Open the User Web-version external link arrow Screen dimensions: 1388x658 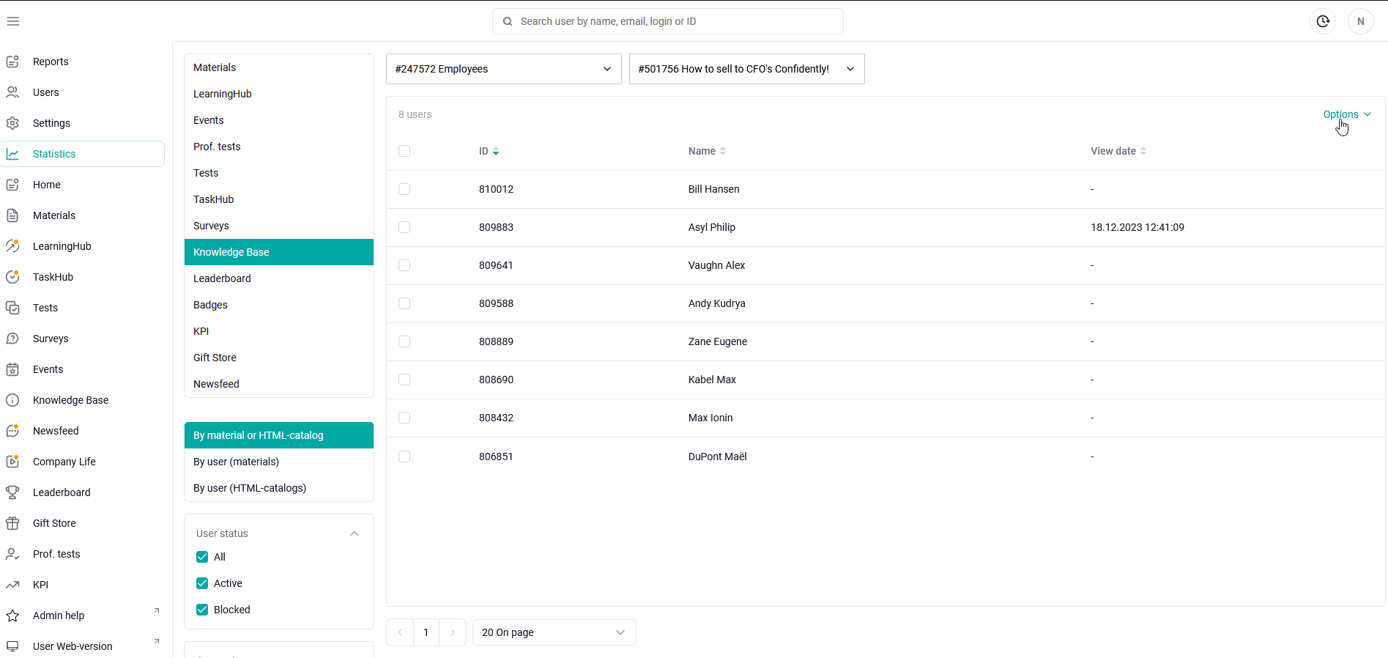point(156,641)
